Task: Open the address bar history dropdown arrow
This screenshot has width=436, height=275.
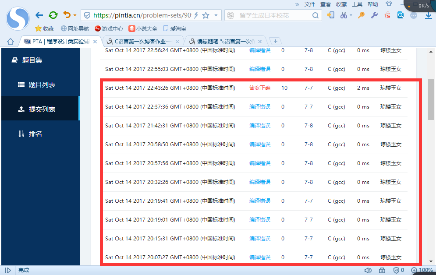Action: [x=216, y=15]
